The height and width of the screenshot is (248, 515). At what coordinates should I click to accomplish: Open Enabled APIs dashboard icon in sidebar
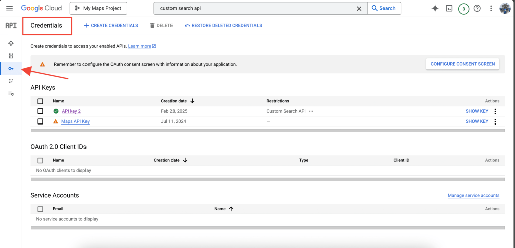point(11,43)
